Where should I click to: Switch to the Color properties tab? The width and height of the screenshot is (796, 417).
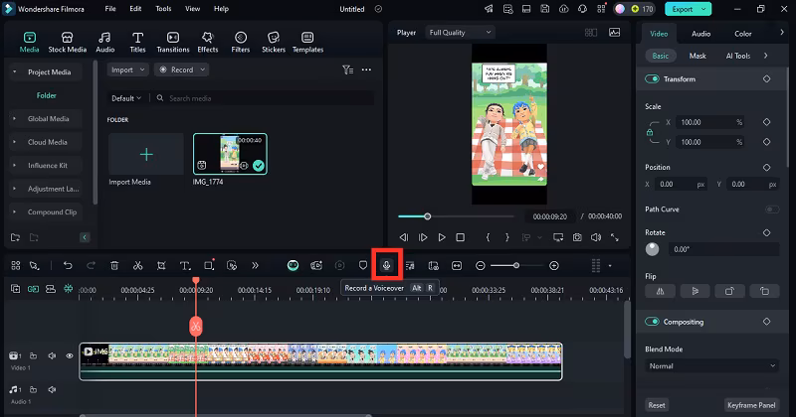coord(742,34)
